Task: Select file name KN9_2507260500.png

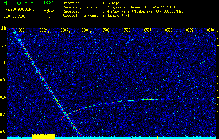Action: click(19, 10)
